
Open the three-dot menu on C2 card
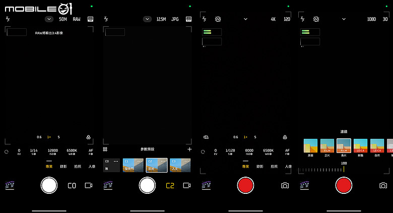point(163,161)
